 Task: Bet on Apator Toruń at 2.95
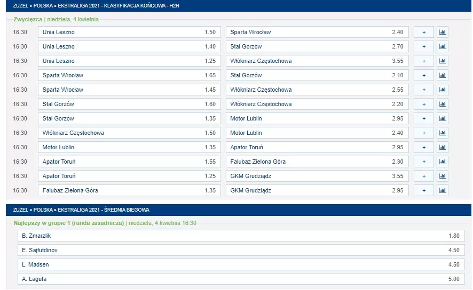[317, 147]
